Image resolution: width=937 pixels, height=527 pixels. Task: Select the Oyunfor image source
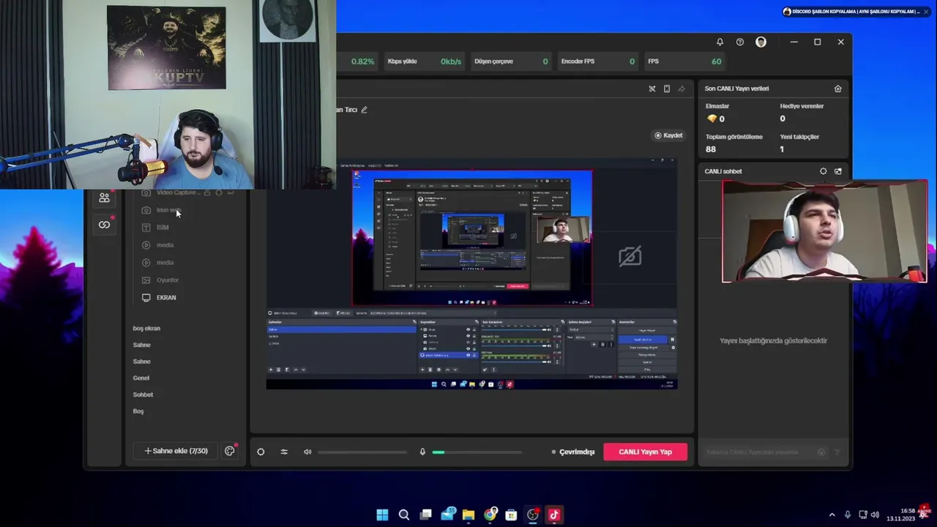[x=168, y=280]
